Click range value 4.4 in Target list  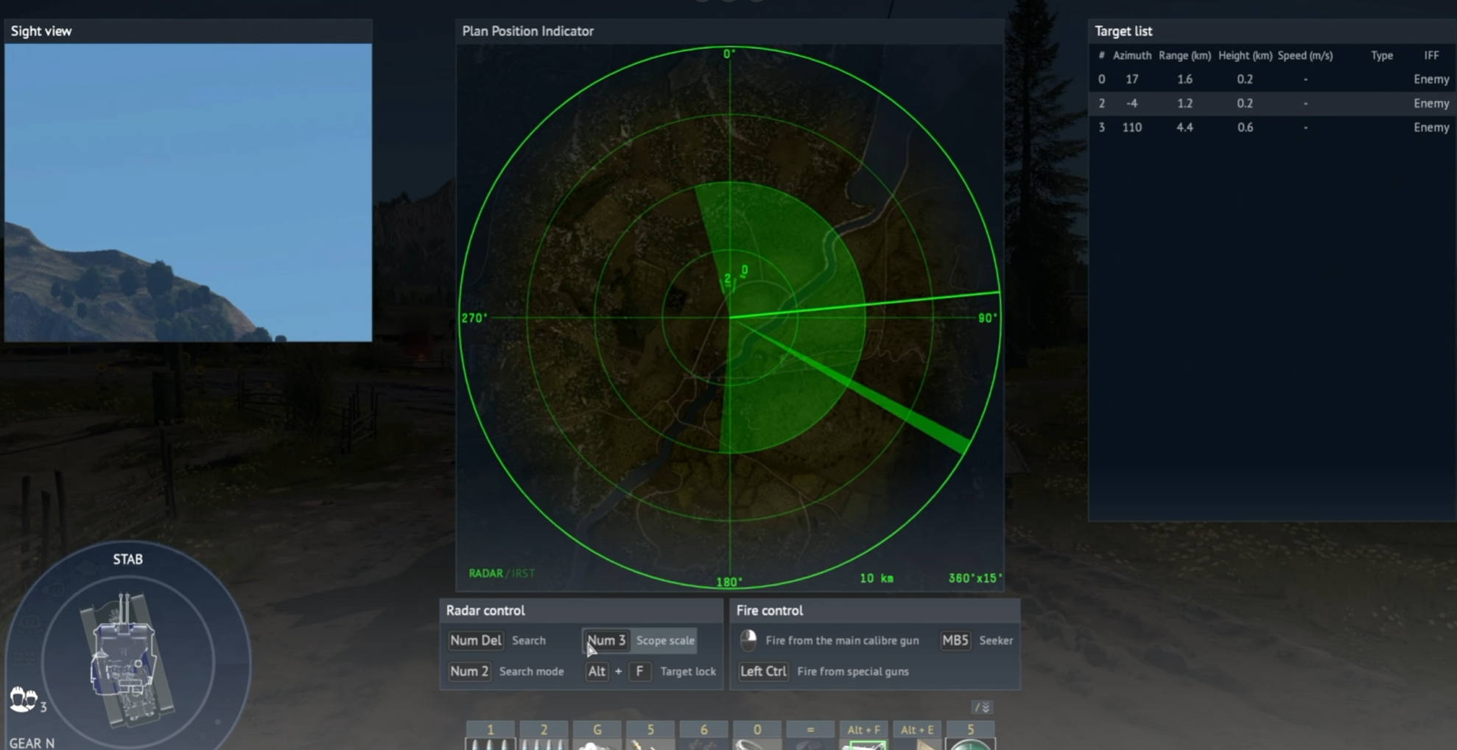click(1184, 127)
